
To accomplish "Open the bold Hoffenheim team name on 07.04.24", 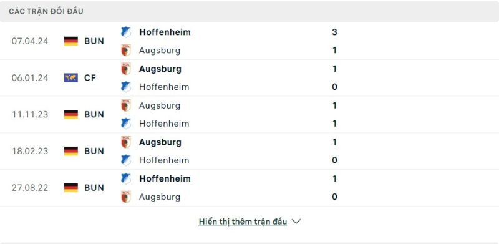I will (x=165, y=32).
